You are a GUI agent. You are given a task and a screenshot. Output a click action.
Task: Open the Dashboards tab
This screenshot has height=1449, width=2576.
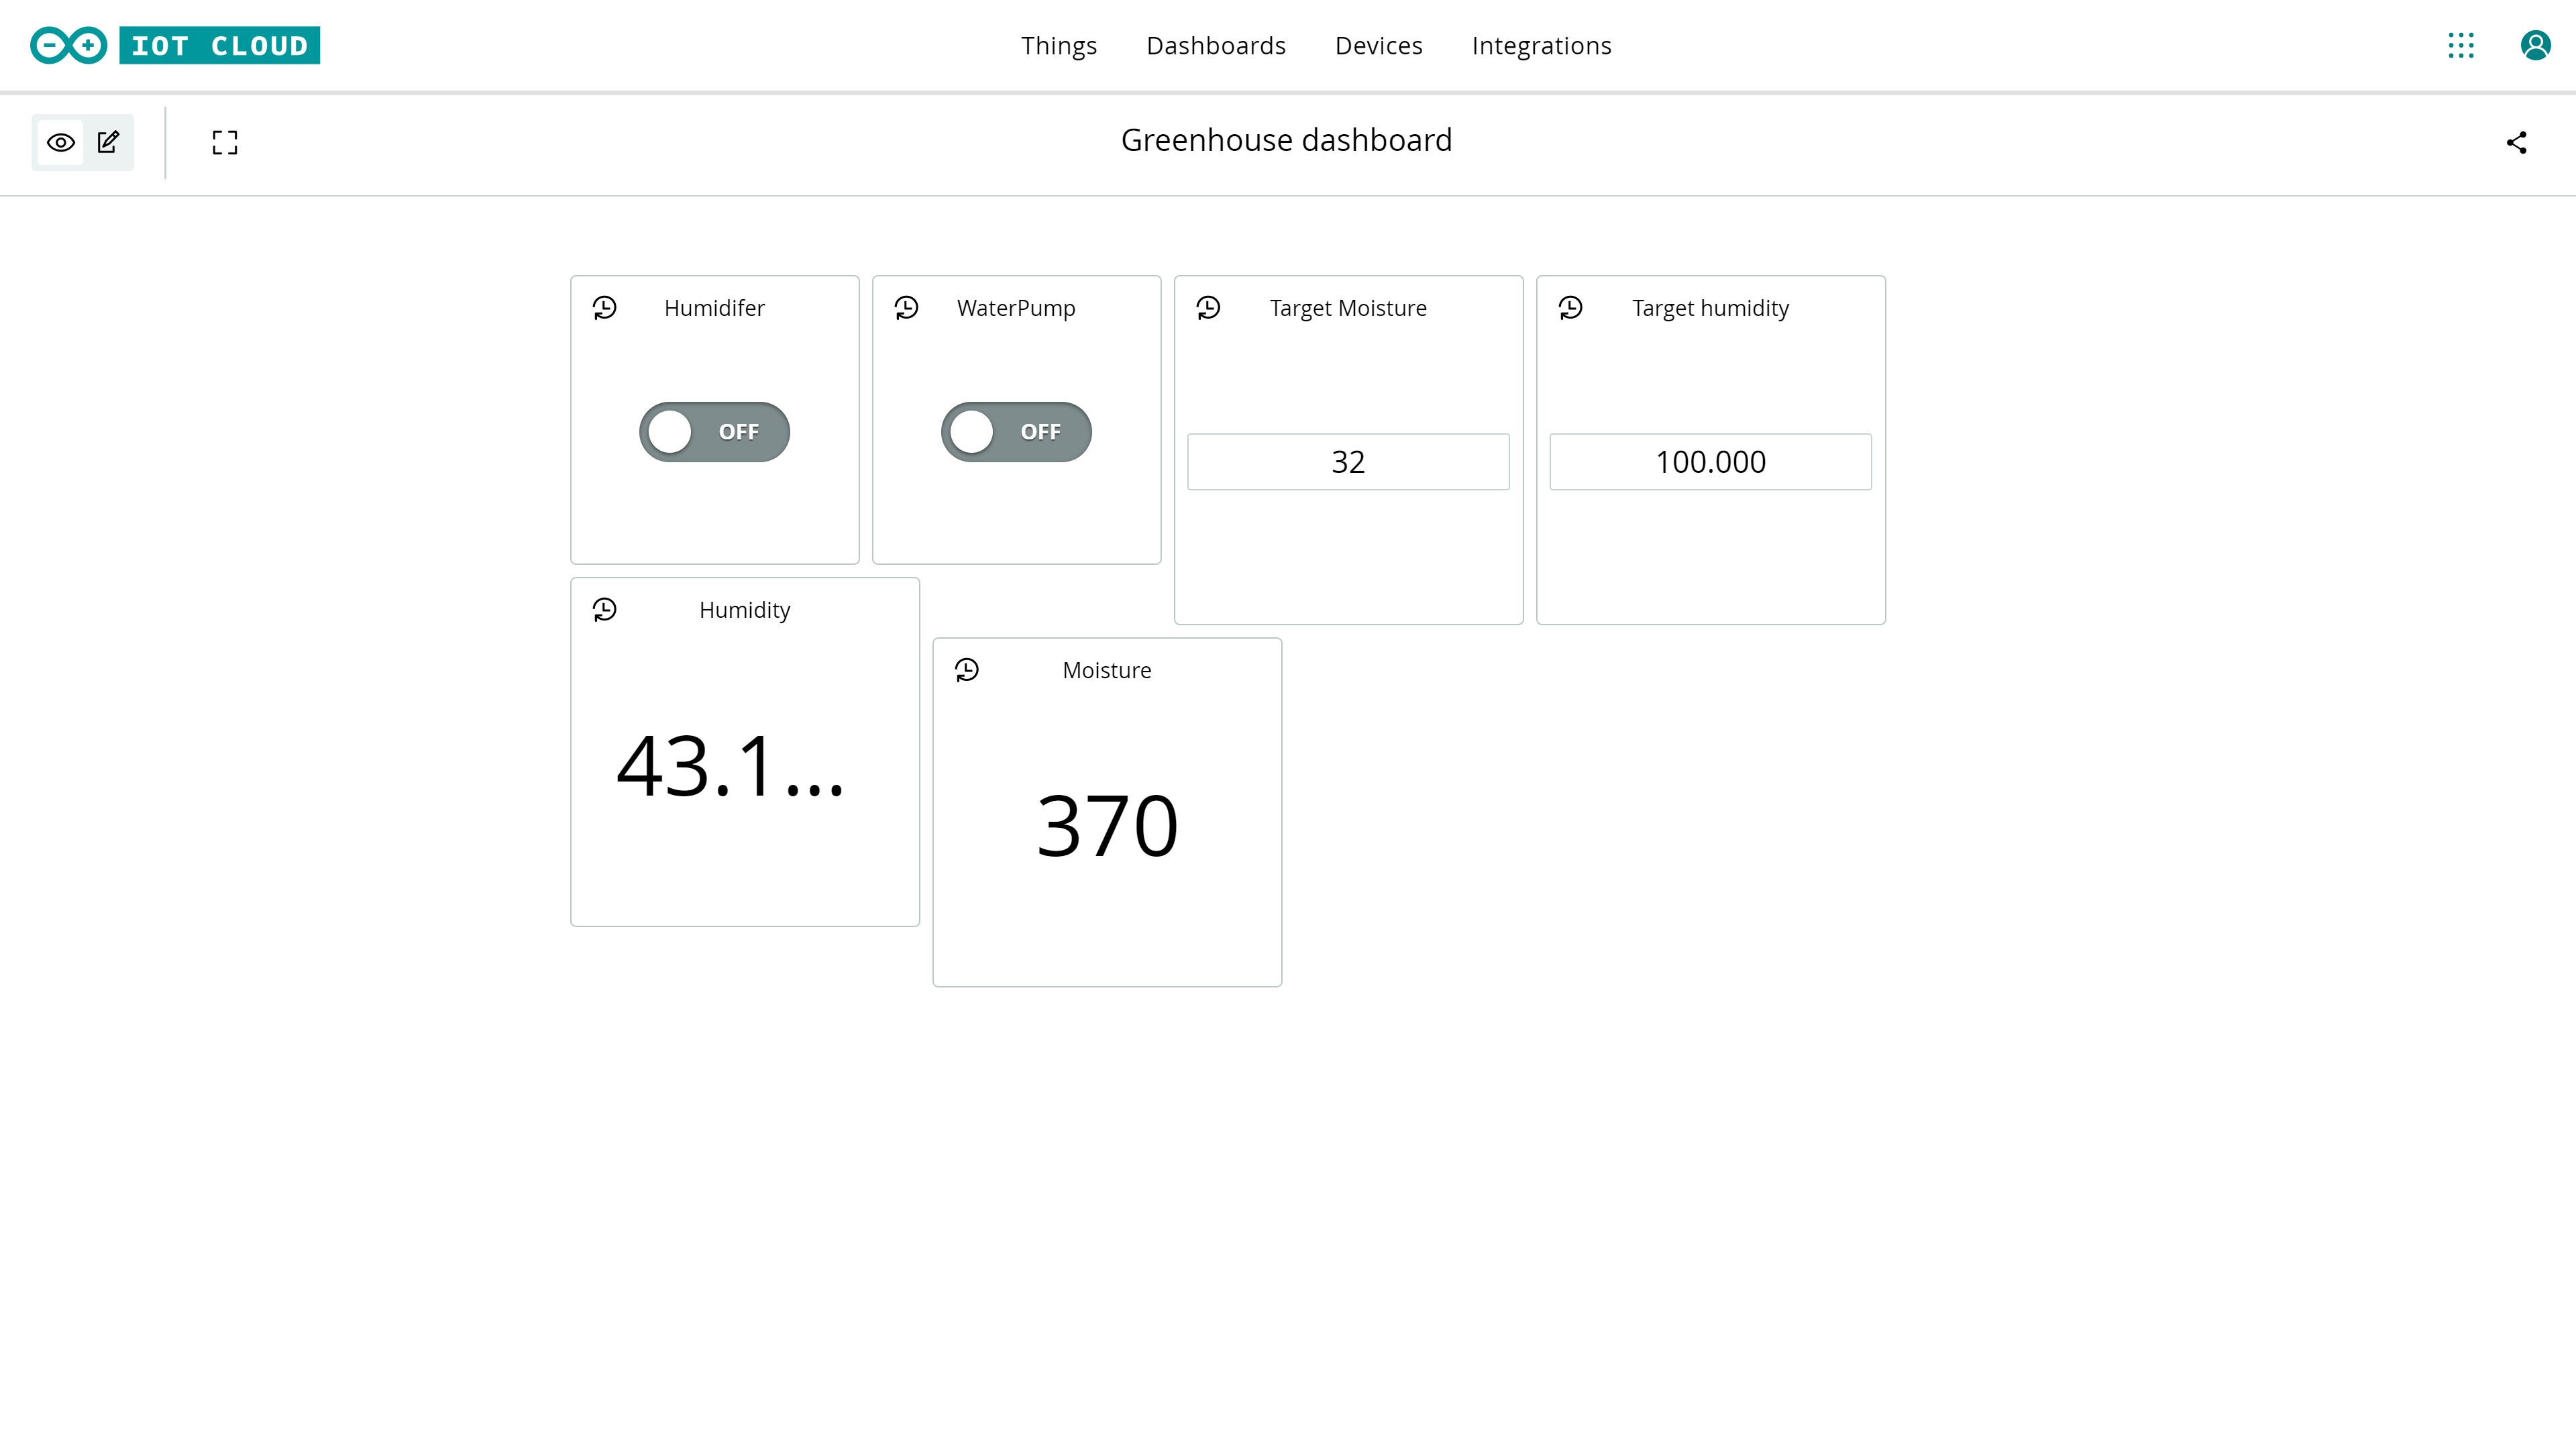tap(1216, 46)
